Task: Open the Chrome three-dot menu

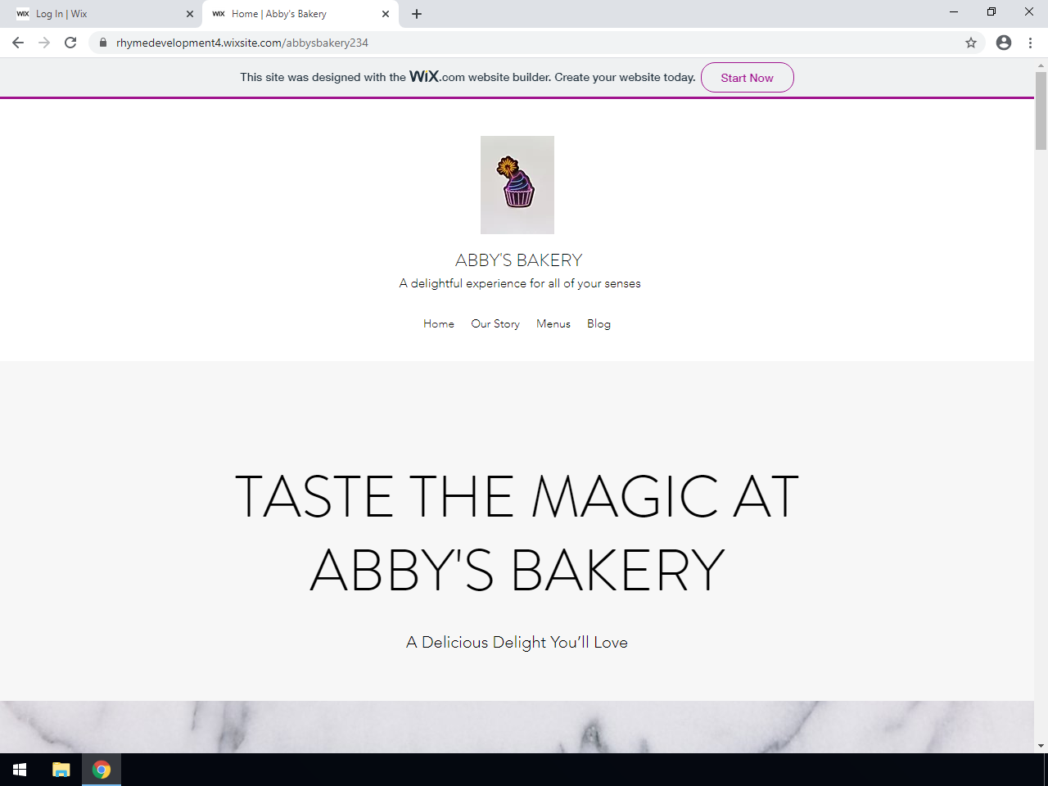Action: 1030,43
